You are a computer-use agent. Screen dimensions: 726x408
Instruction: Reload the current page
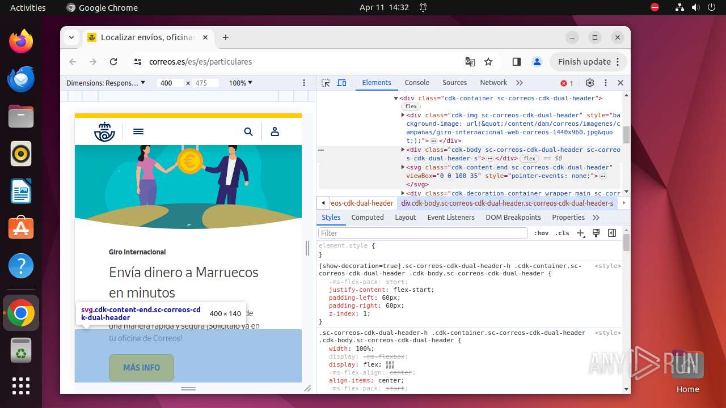point(113,62)
